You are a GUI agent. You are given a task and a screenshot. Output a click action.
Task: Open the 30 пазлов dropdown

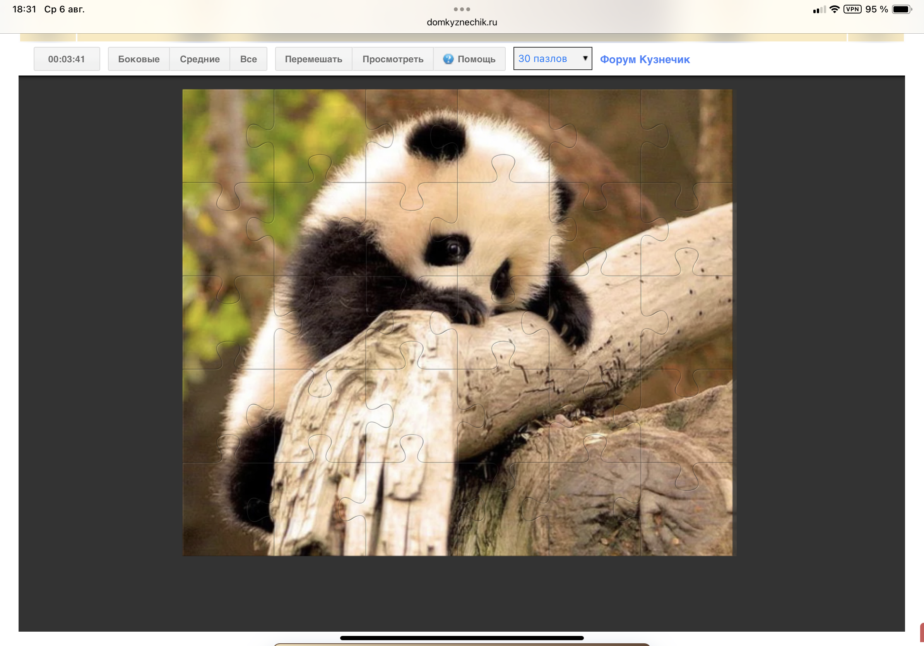tap(552, 58)
